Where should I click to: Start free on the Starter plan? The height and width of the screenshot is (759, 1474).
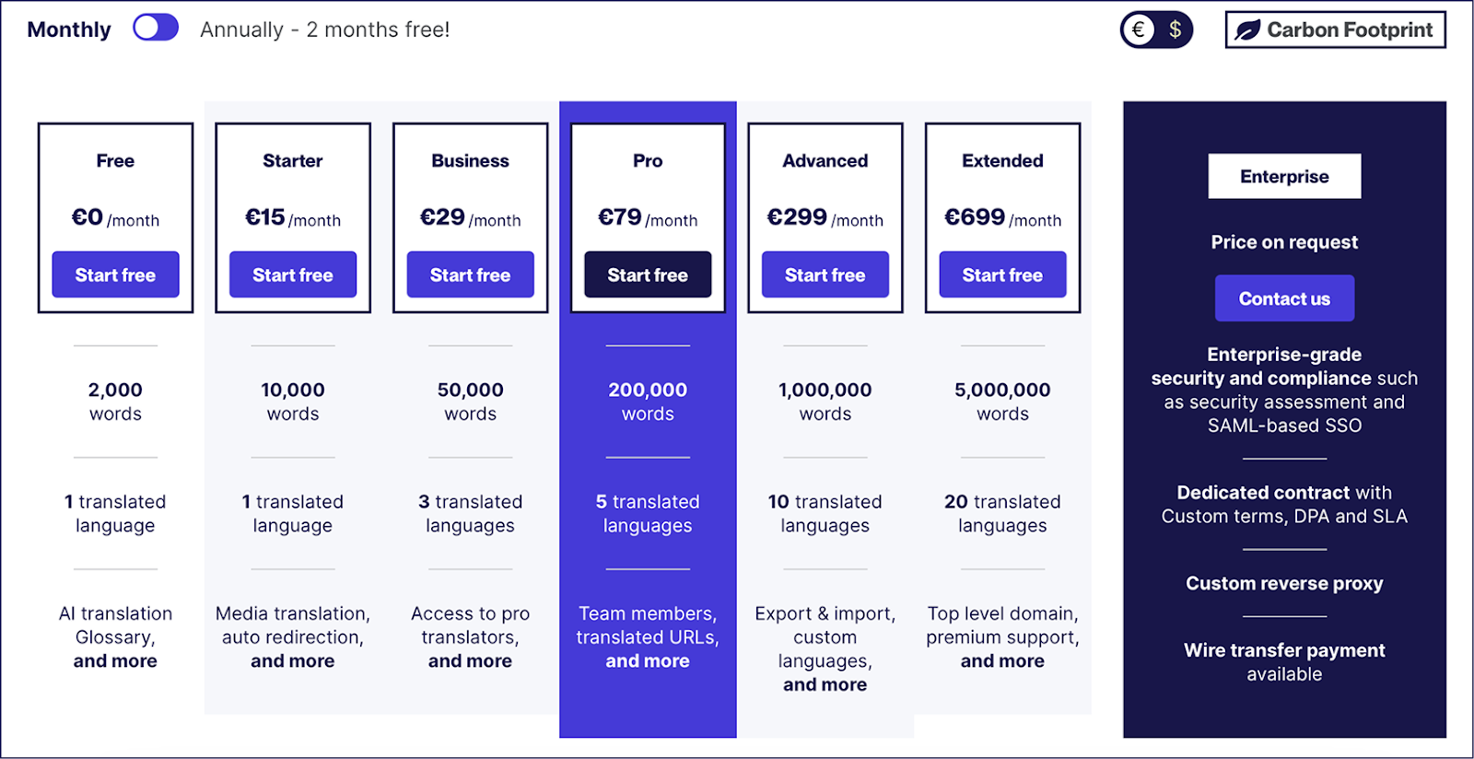[x=292, y=274]
